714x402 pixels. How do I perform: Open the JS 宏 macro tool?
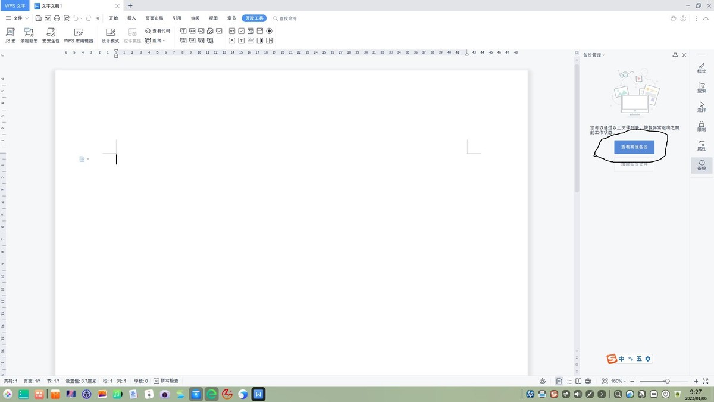[x=11, y=36]
